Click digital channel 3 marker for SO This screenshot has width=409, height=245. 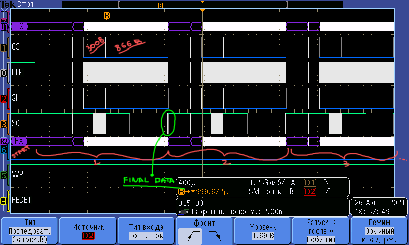tap(4, 124)
